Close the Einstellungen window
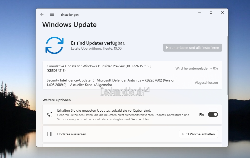 222,12
